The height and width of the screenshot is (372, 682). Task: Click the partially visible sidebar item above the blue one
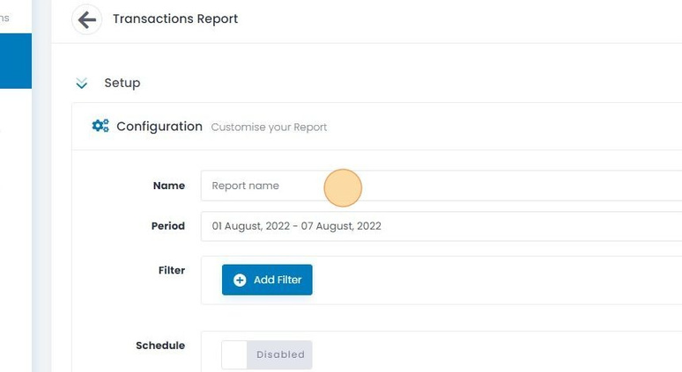coord(4,18)
